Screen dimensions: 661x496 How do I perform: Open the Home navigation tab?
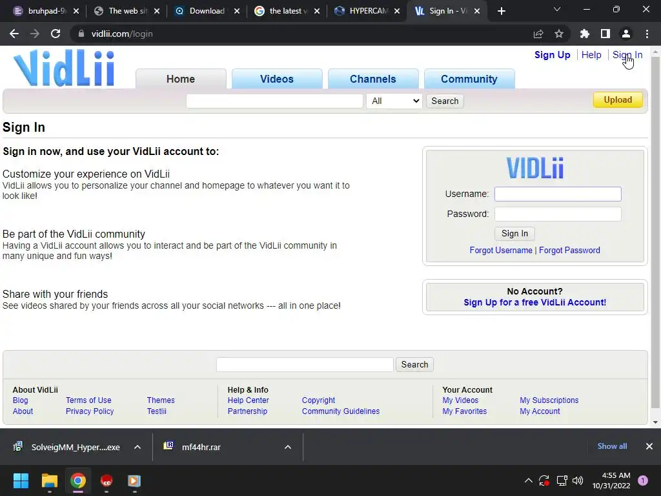coord(181,79)
